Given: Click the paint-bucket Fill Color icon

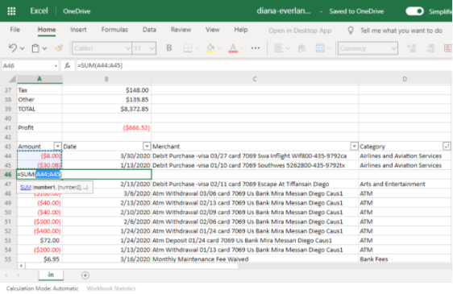Looking at the screenshot, I should click(x=210, y=48).
